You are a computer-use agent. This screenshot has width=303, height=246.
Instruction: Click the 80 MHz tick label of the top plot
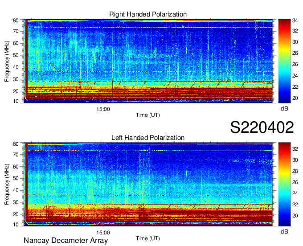tap(16, 20)
